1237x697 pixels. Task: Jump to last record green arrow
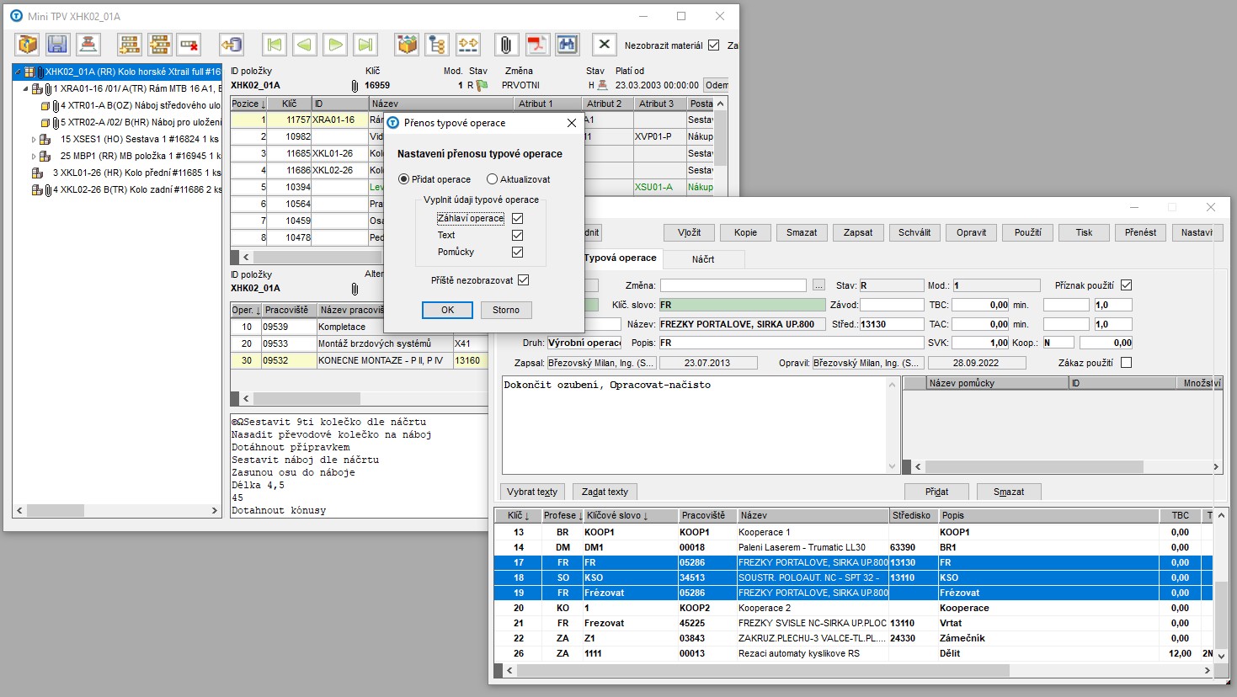365,45
